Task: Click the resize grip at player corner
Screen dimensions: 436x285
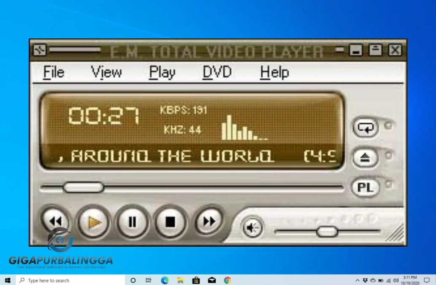Action: coord(395,234)
